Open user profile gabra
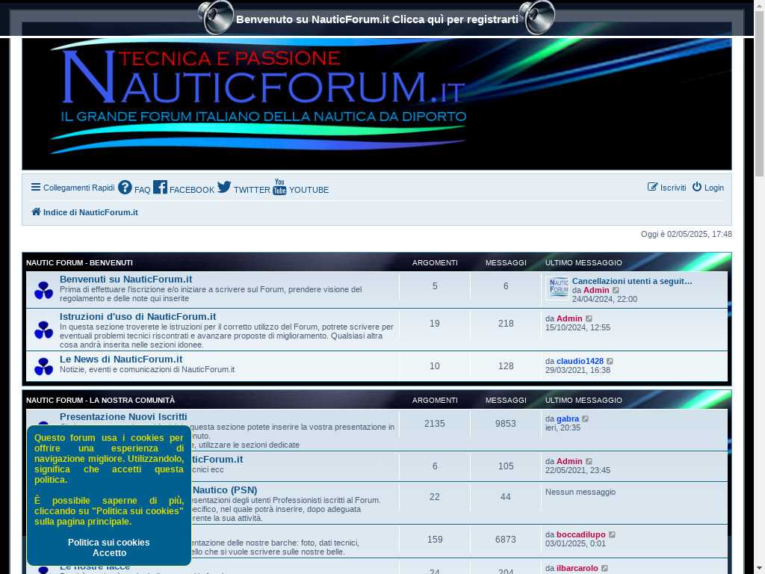 (568, 419)
